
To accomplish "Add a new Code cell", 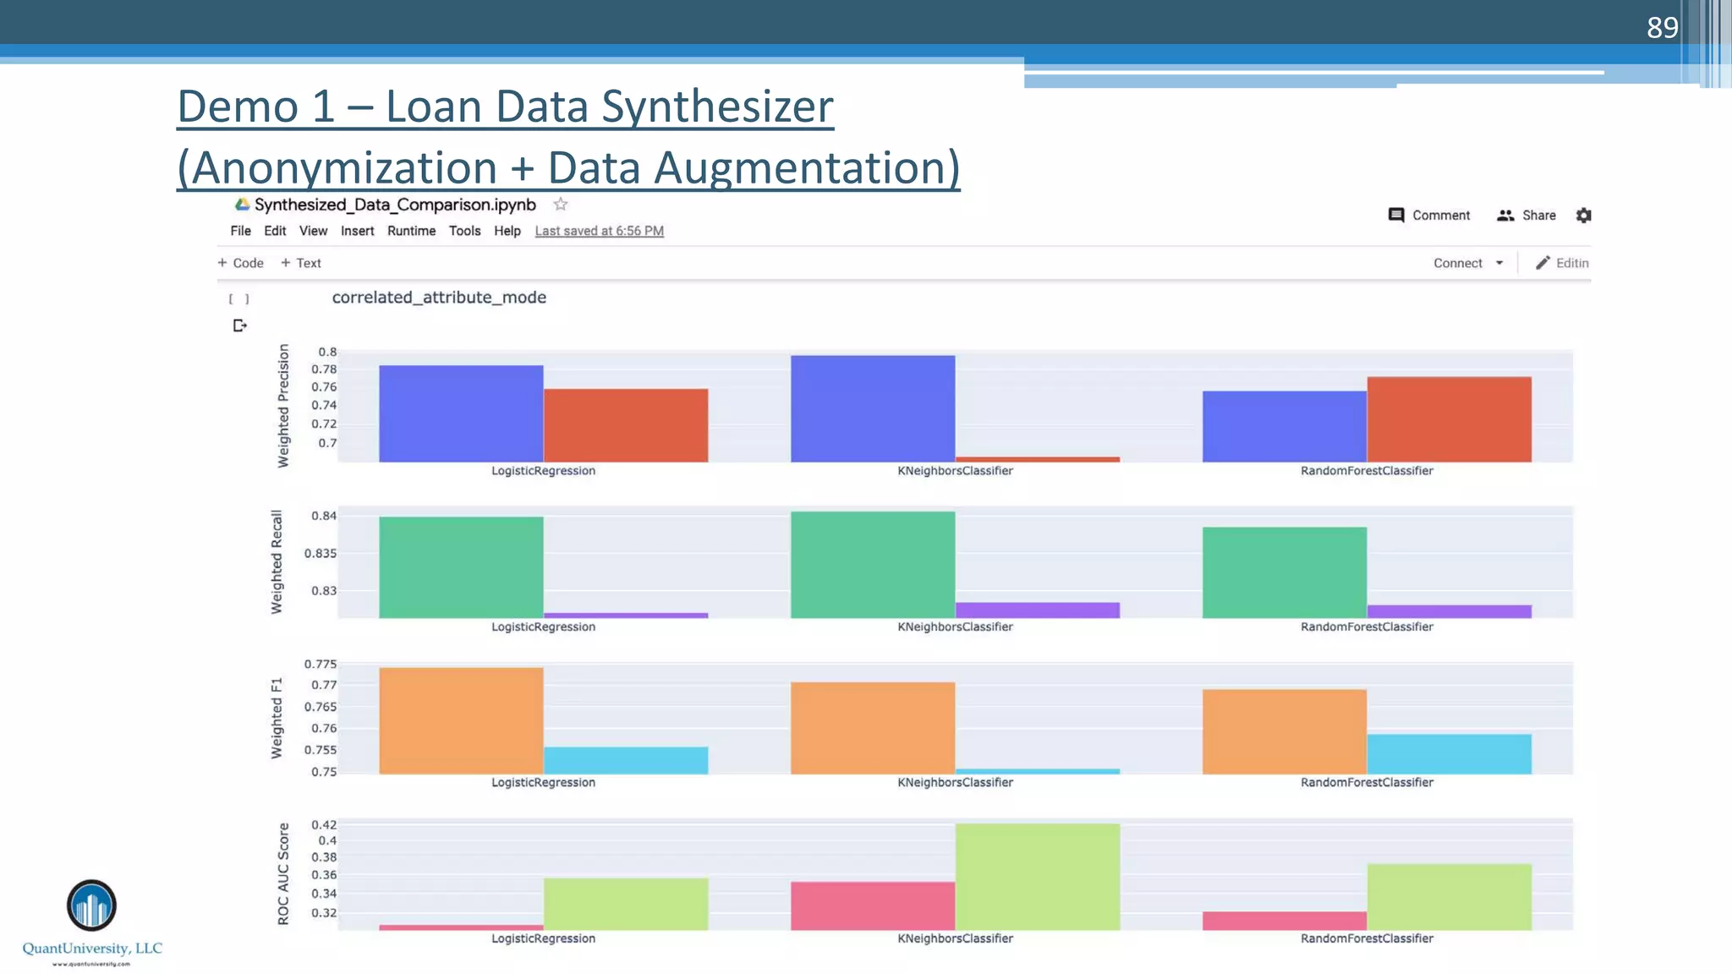I will click(x=241, y=263).
